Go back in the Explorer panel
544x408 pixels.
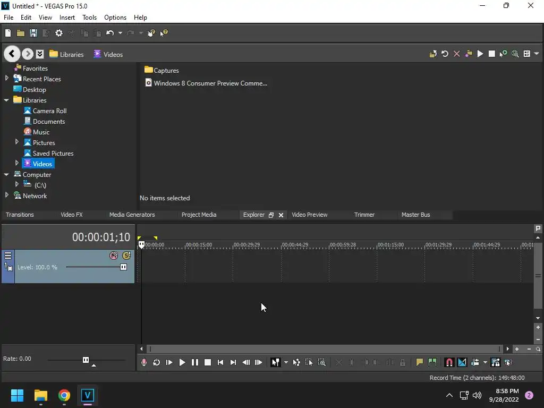(x=12, y=54)
